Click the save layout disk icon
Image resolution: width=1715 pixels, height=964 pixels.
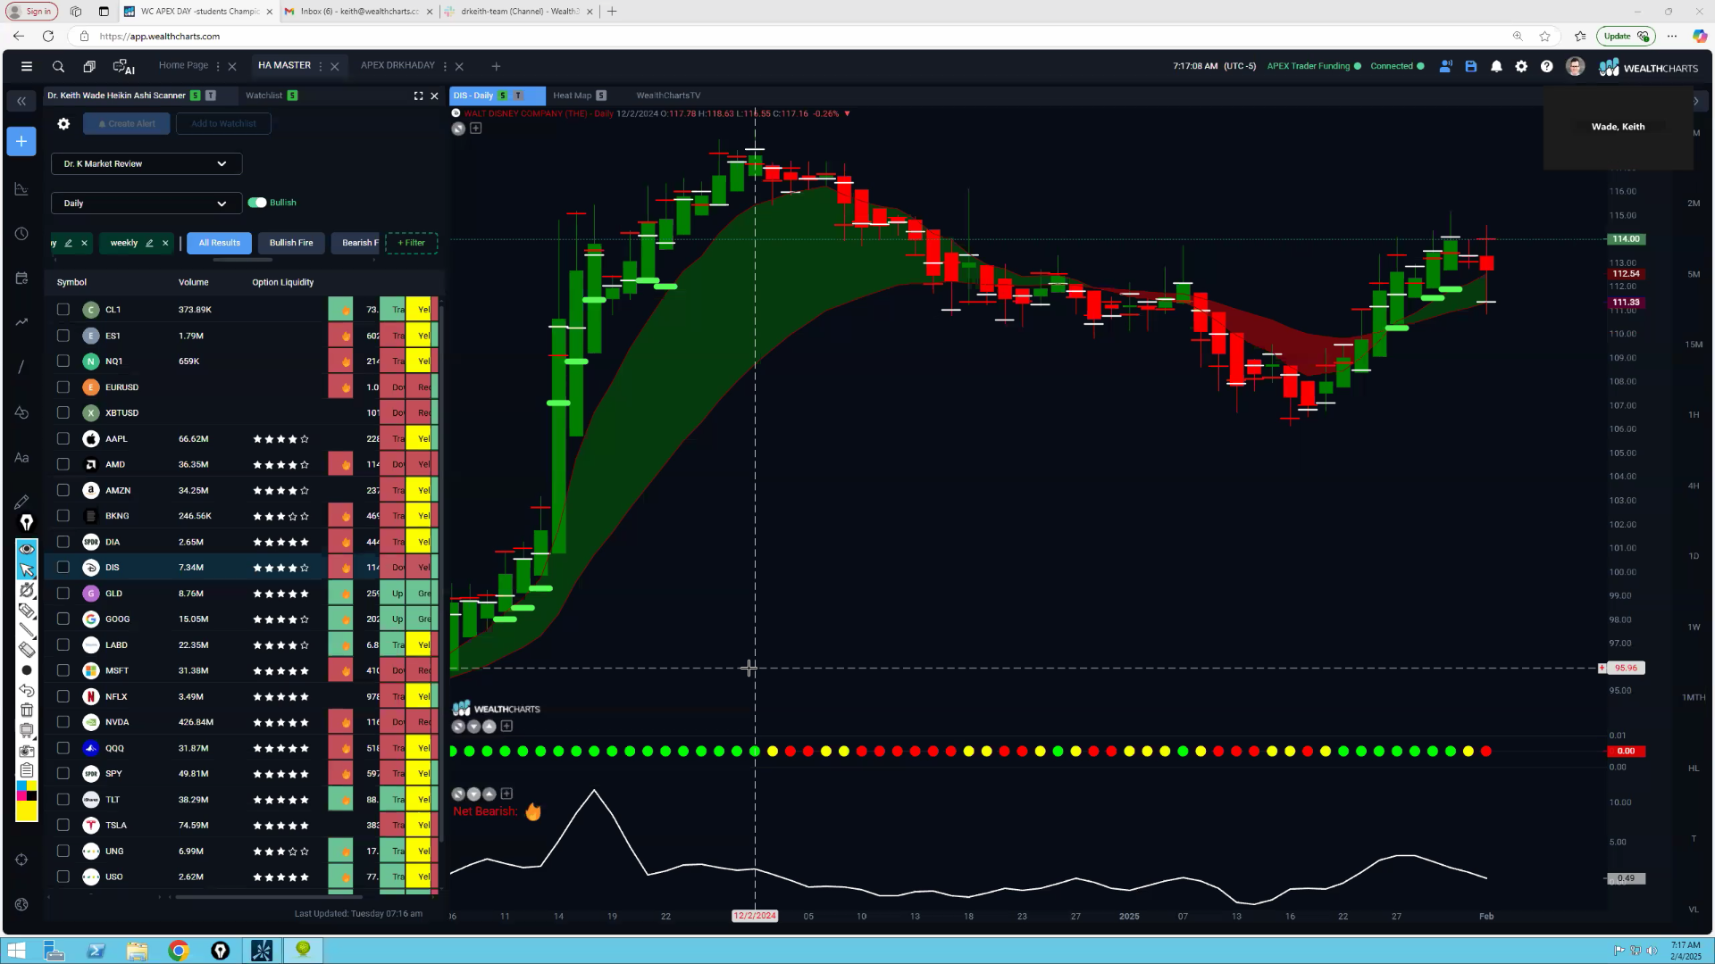click(1471, 66)
